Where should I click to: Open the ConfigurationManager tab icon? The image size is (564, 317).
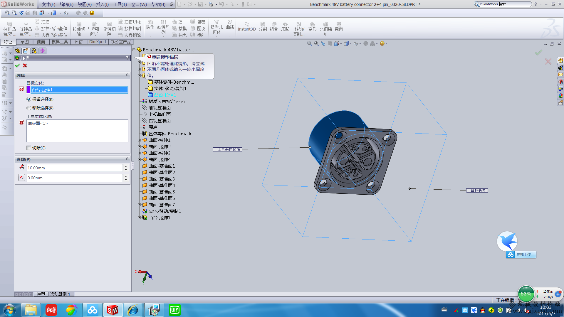tap(34, 51)
